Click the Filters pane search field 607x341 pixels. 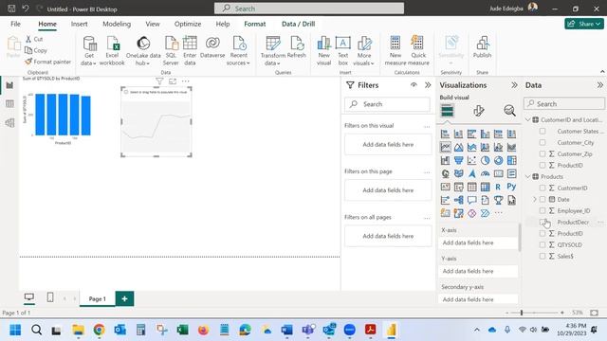[387, 104]
